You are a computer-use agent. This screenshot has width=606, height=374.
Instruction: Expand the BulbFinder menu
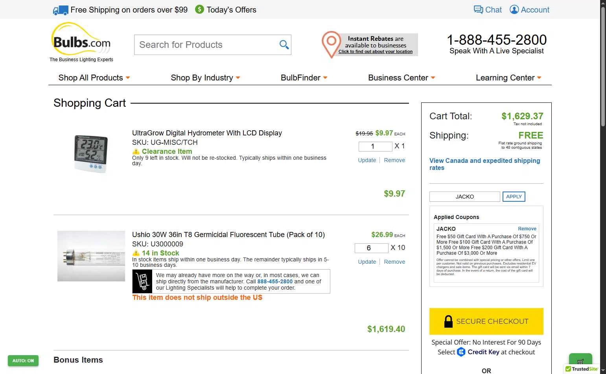click(x=304, y=78)
